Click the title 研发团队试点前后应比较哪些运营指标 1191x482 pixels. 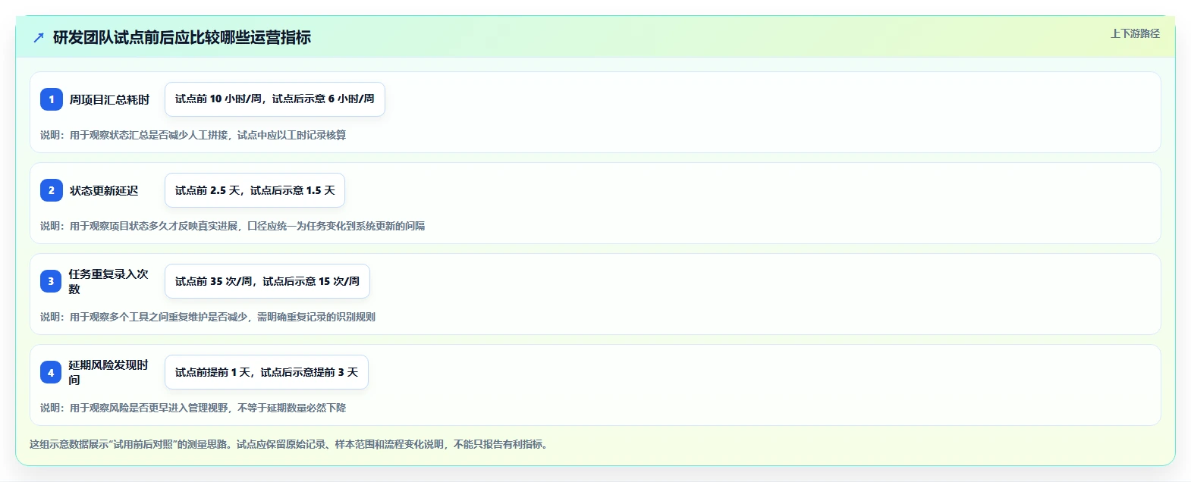tap(182, 37)
